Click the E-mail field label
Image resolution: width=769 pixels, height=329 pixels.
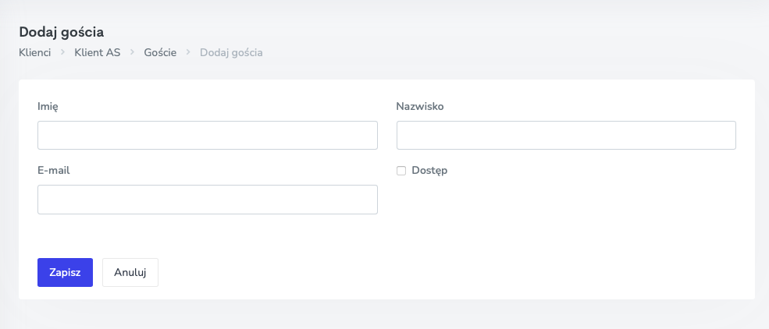(x=54, y=170)
